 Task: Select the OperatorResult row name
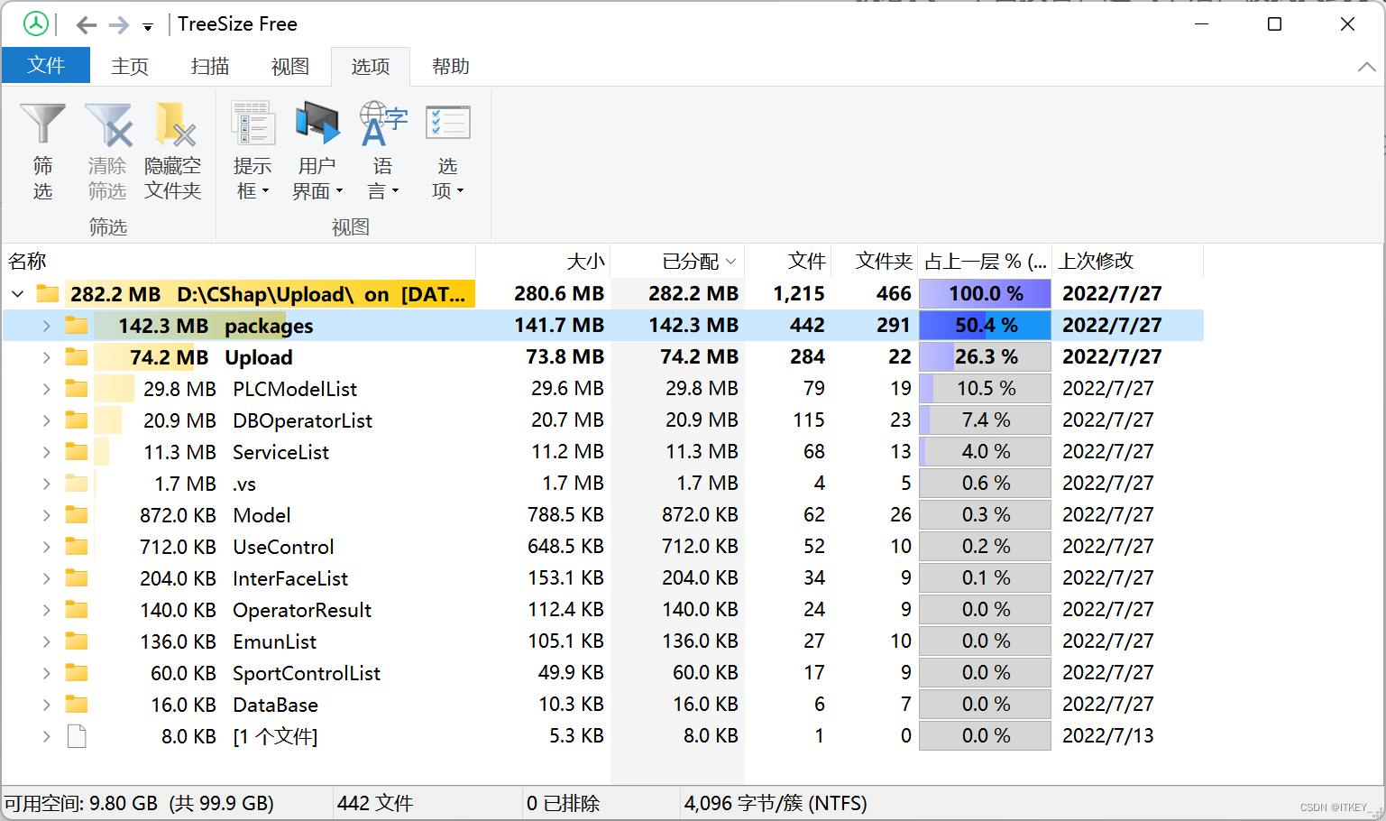302,610
